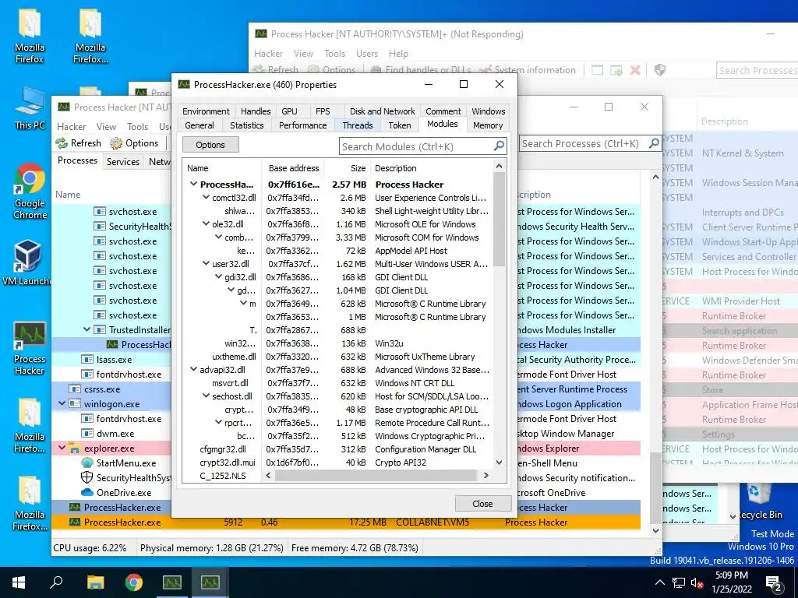Select the orange-highlighted ProcessHacker.exe row
This screenshot has height=598, width=798.
[346, 522]
